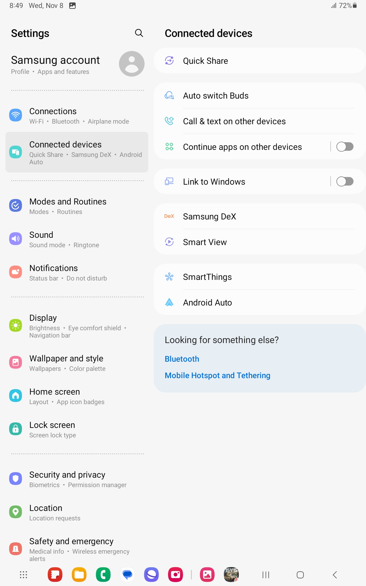
Task: Launch the Samsung Internet browser from the taskbar
Action: (x=152, y=575)
